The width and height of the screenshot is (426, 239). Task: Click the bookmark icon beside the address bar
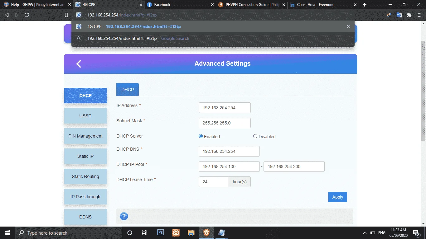[66, 15]
